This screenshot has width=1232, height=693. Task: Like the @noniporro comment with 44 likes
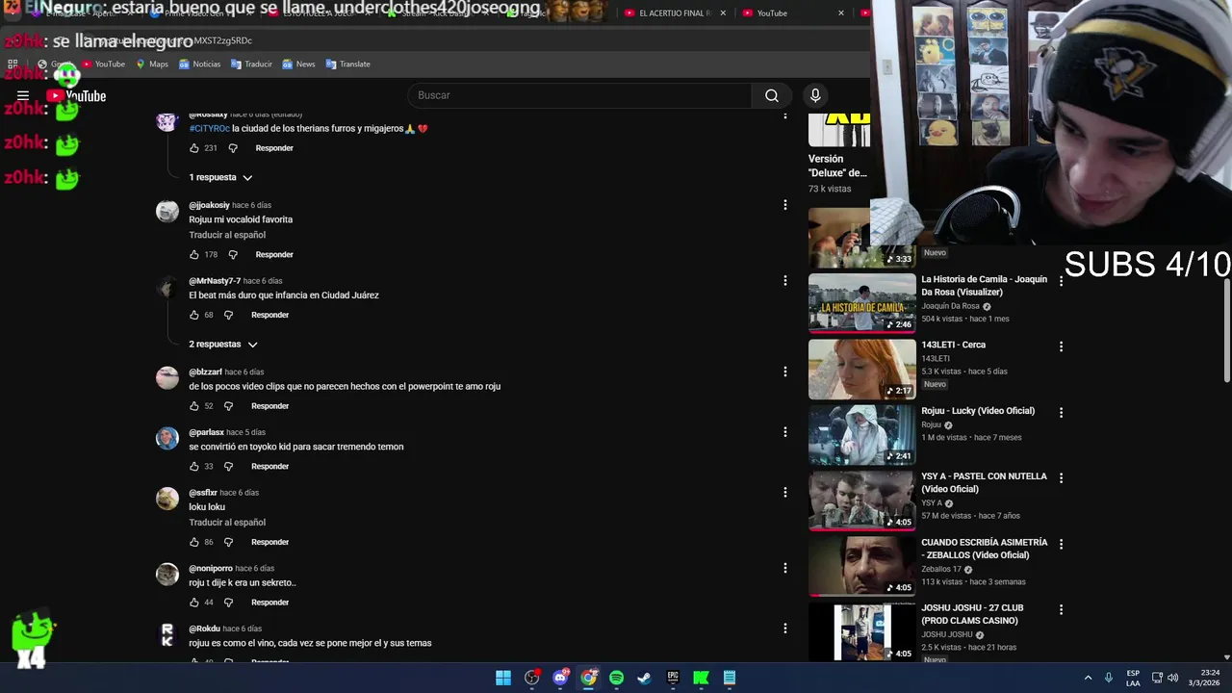point(194,603)
